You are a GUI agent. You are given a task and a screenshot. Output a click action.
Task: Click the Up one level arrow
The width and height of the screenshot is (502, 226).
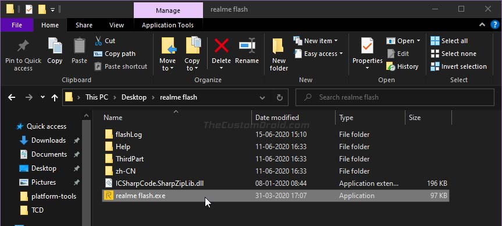pos(55,97)
